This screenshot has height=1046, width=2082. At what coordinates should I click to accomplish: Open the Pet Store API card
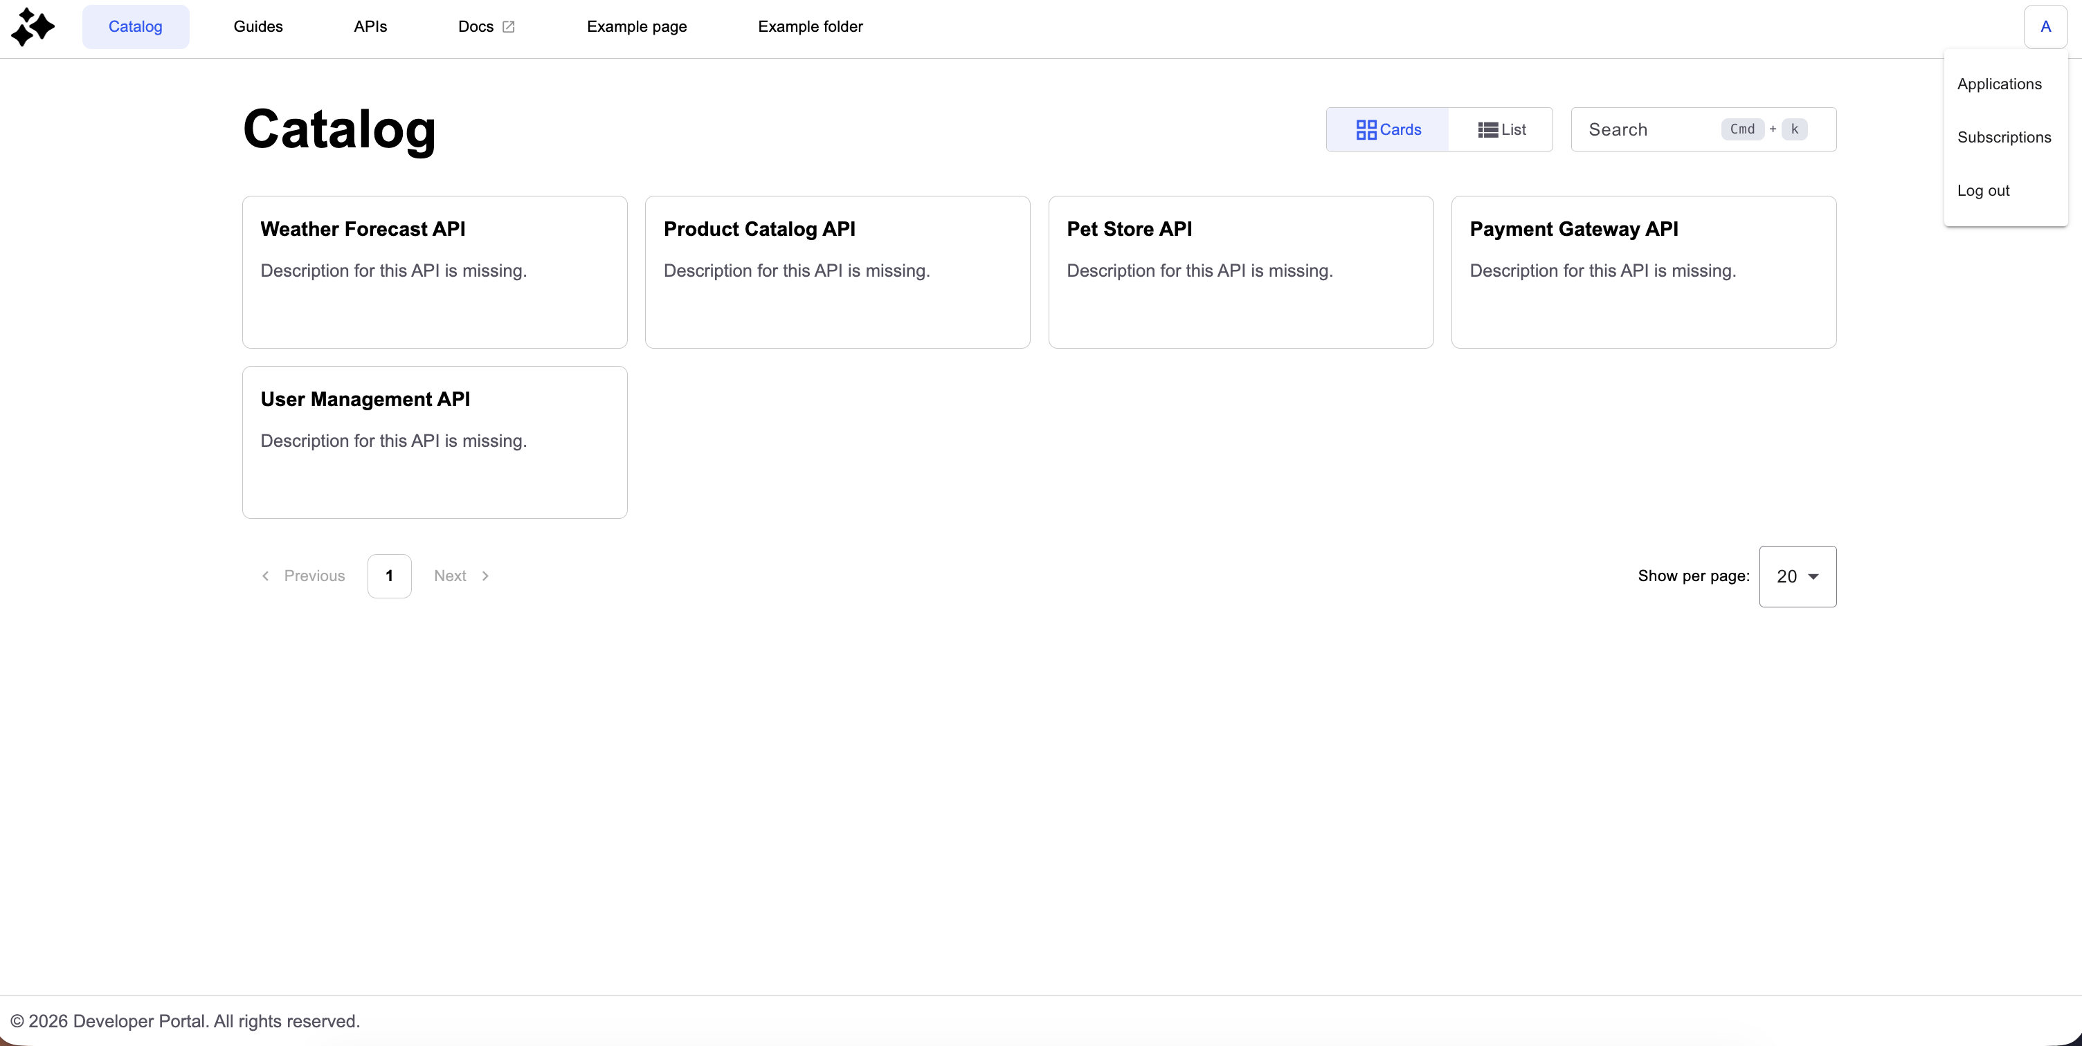point(1240,271)
